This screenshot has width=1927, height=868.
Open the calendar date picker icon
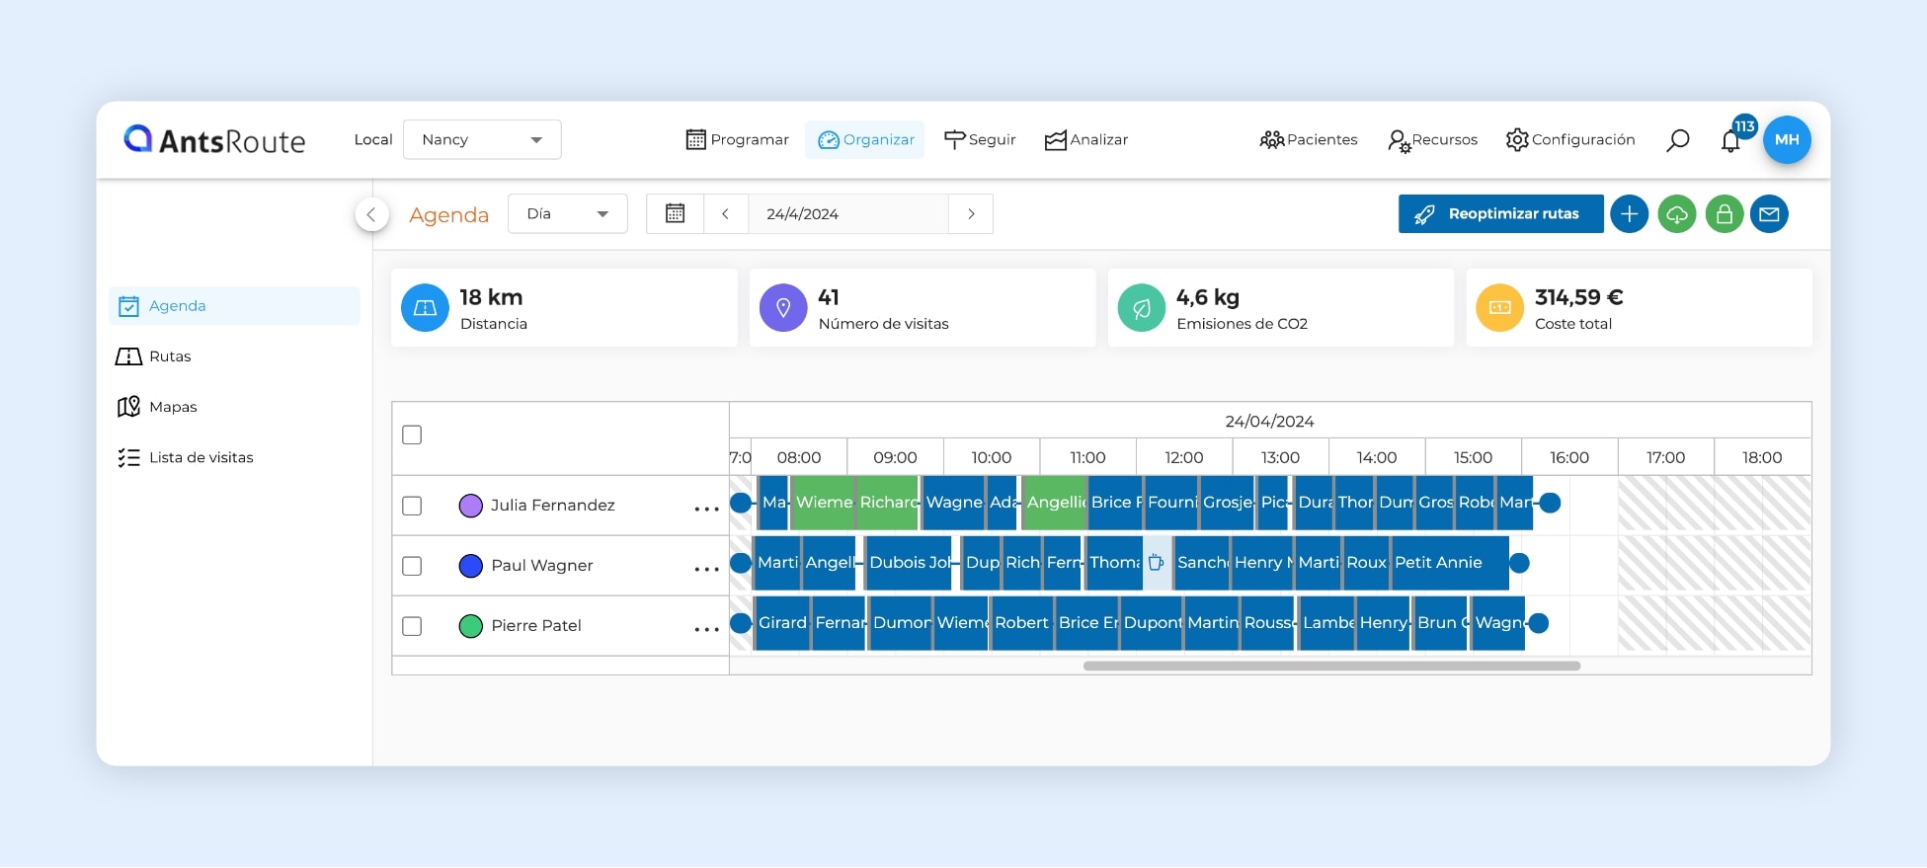(675, 214)
